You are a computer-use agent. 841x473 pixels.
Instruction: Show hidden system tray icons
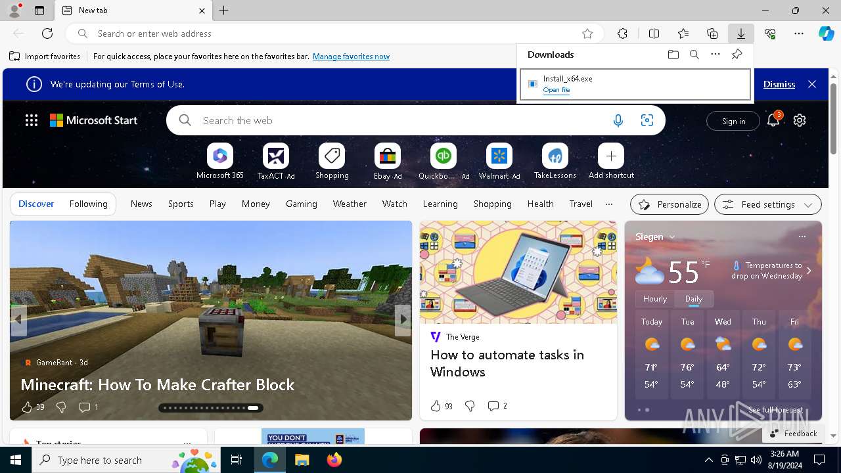pos(708,460)
